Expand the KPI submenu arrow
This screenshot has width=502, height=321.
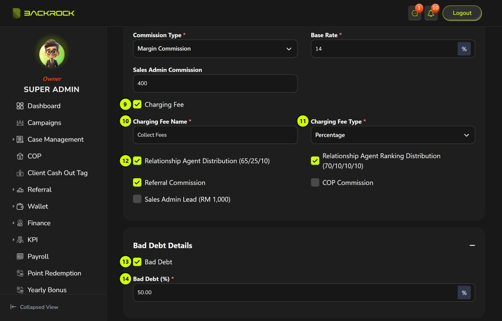tap(13, 240)
